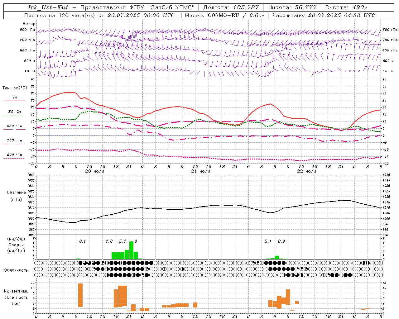Click the left-side "500 м" wind level label
Image resolution: width=399 pixels, height=319 pixels.
tap(30, 61)
